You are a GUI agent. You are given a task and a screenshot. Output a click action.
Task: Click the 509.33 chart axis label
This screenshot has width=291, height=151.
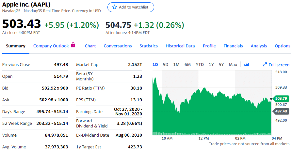pos(281,87)
